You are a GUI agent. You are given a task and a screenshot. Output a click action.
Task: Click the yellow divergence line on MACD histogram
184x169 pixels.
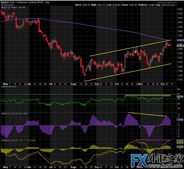148,114
